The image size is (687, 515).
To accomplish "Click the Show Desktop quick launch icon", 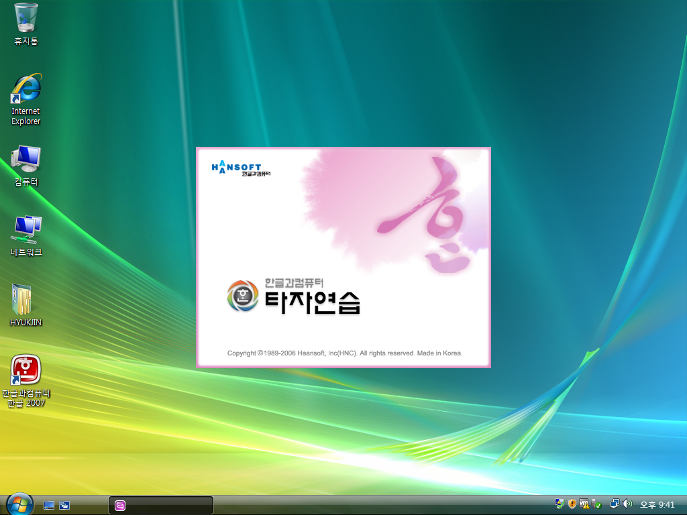I will [48, 506].
